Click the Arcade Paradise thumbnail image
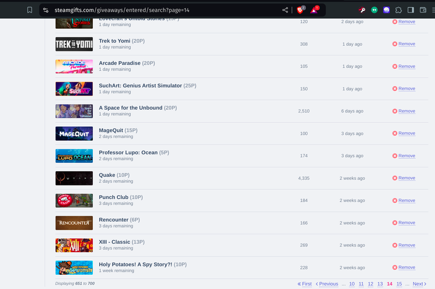 74,67
